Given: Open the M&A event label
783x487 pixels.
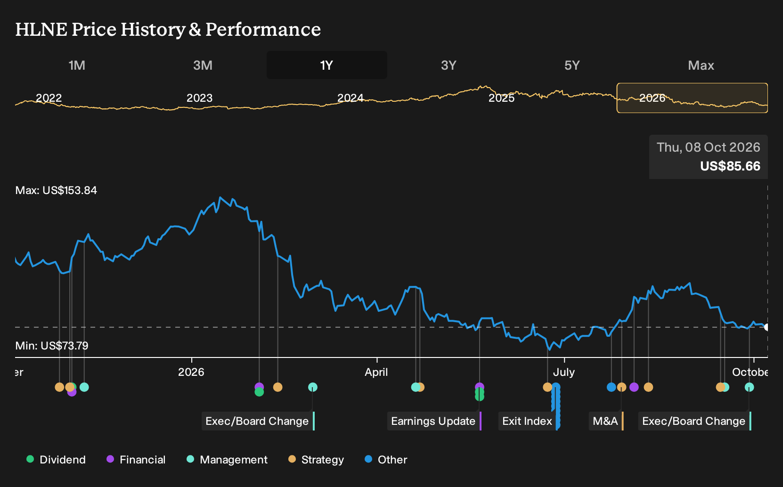Looking at the screenshot, I should tap(605, 421).
